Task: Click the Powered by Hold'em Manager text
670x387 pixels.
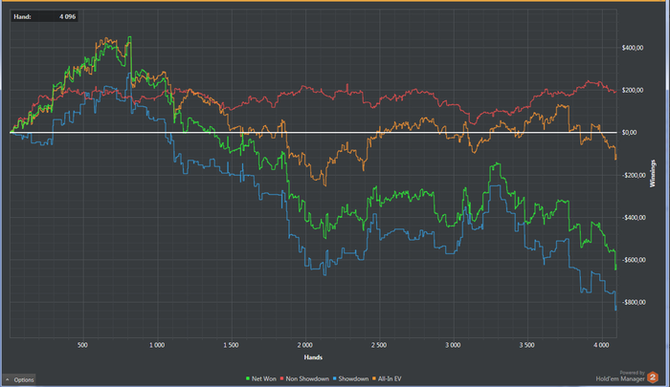Action: tap(620, 376)
